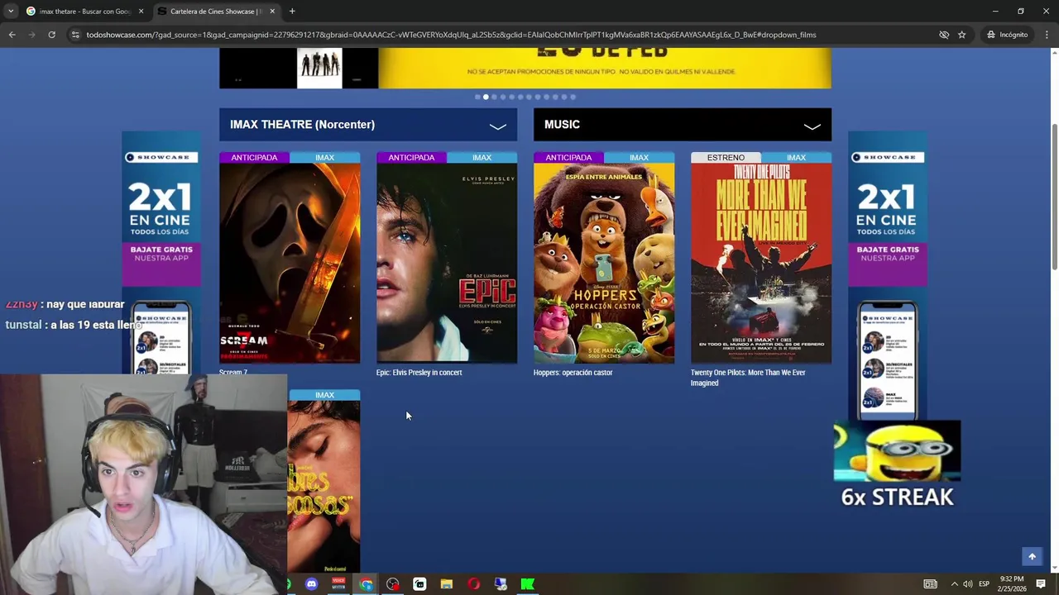
Task: Click the third-party cookies blocked eye icon
Action: (x=943, y=35)
